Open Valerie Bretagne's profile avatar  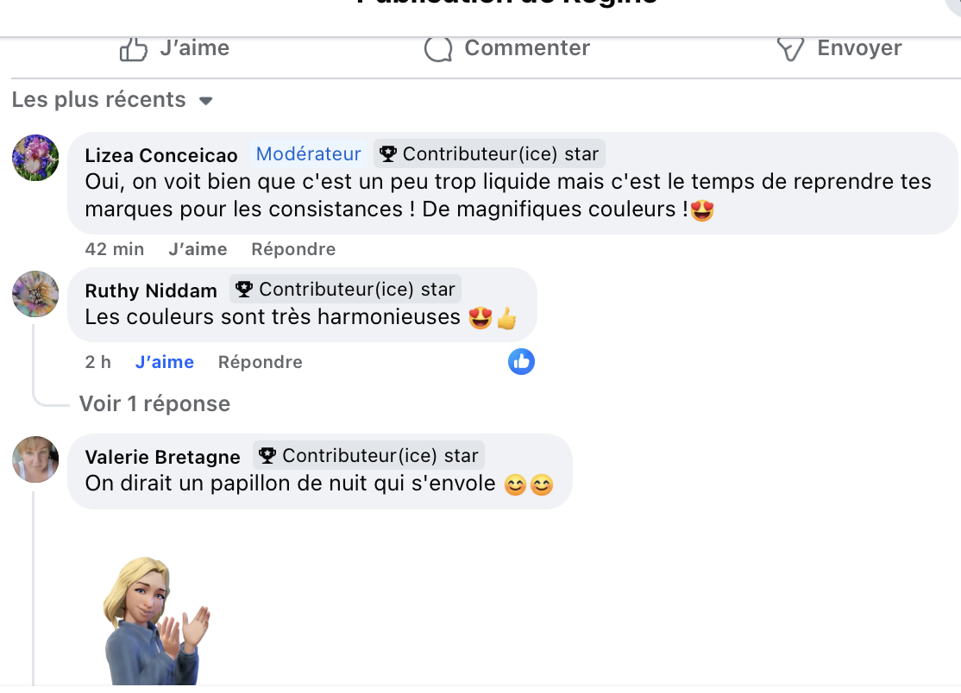pyautogui.click(x=35, y=459)
